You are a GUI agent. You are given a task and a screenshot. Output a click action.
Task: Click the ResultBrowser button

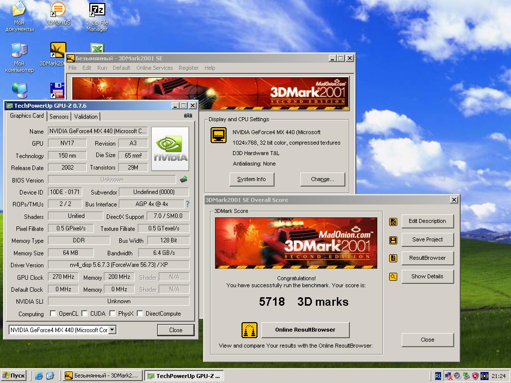click(427, 258)
